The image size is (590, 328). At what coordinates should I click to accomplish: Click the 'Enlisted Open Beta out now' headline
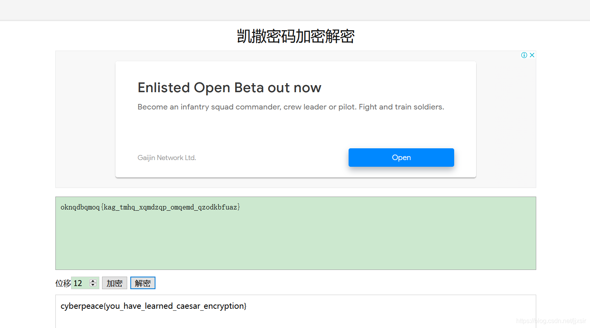pos(229,87)
